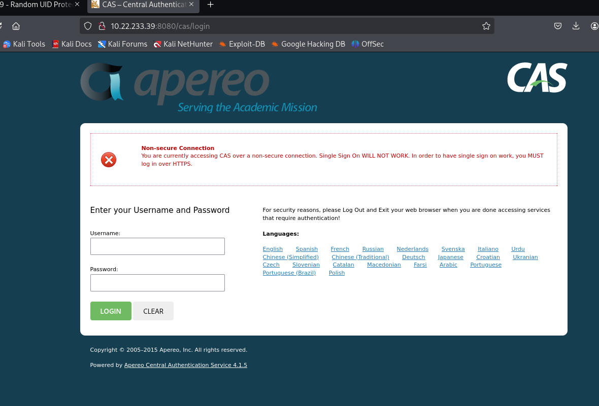The height and width of the screenshot is (406, 599).
Task: Open the OffSec bookmark
Action: pyautogui.click(x=368, y=44)
